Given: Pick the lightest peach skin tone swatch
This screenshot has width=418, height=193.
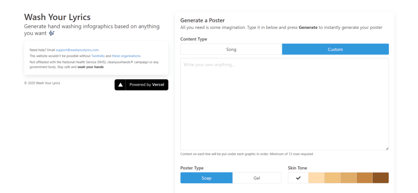Looking at the screenshot, I should [316, 178].
